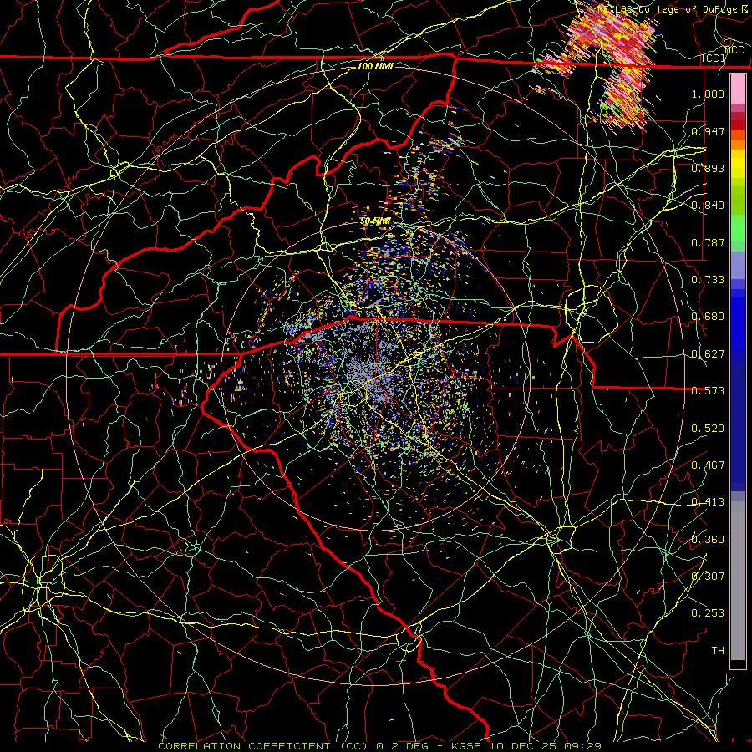This screenshot has width=752, height=752.
Task: Click the 0.893 color scale value
Action: point(708,168)
